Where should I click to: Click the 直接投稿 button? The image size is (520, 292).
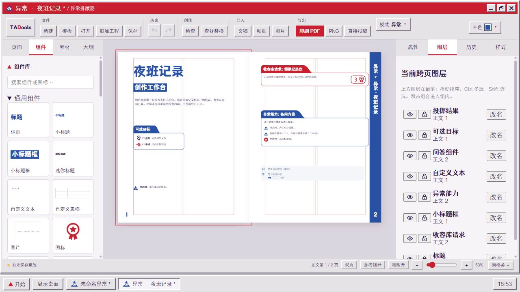pos(358,31)
